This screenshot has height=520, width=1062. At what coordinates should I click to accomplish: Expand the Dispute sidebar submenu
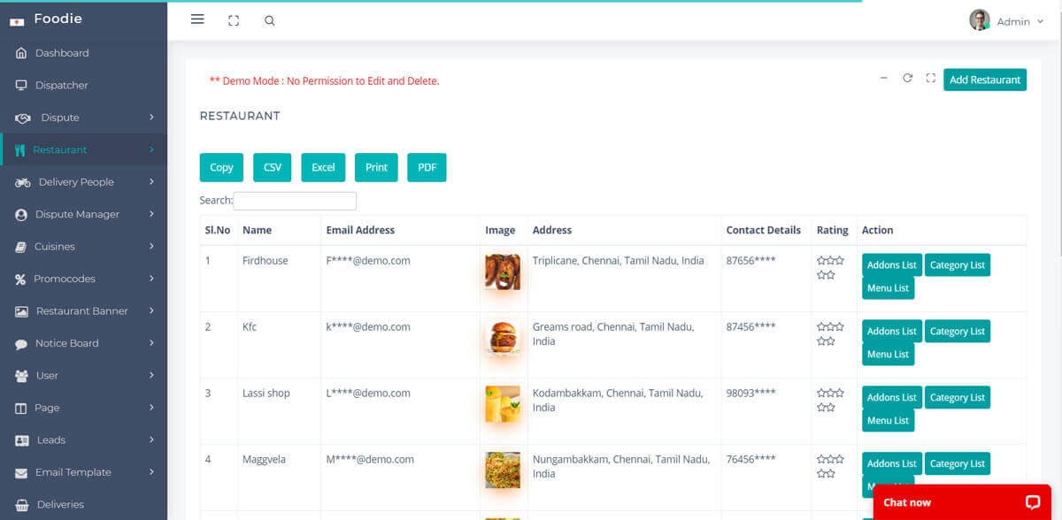click(x=151, y=118)
